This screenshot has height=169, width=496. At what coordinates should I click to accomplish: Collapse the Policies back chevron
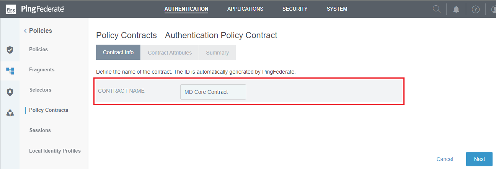(x=25, y=31)
